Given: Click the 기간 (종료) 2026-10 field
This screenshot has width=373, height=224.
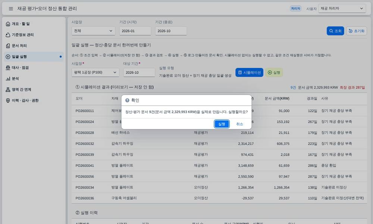Looking at the screenshot, I should click(171, 31).
